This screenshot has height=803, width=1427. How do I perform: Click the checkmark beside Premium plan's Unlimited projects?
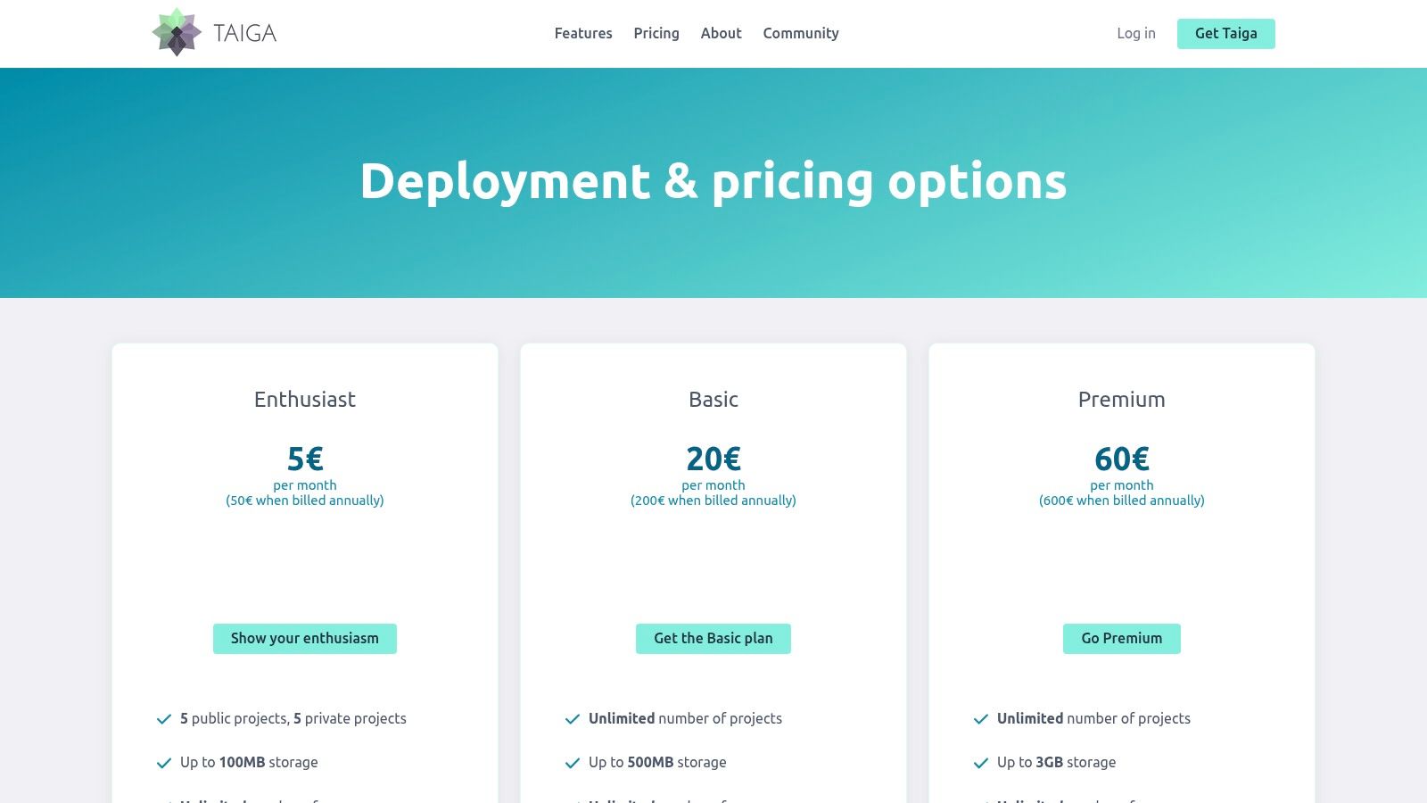981,719
